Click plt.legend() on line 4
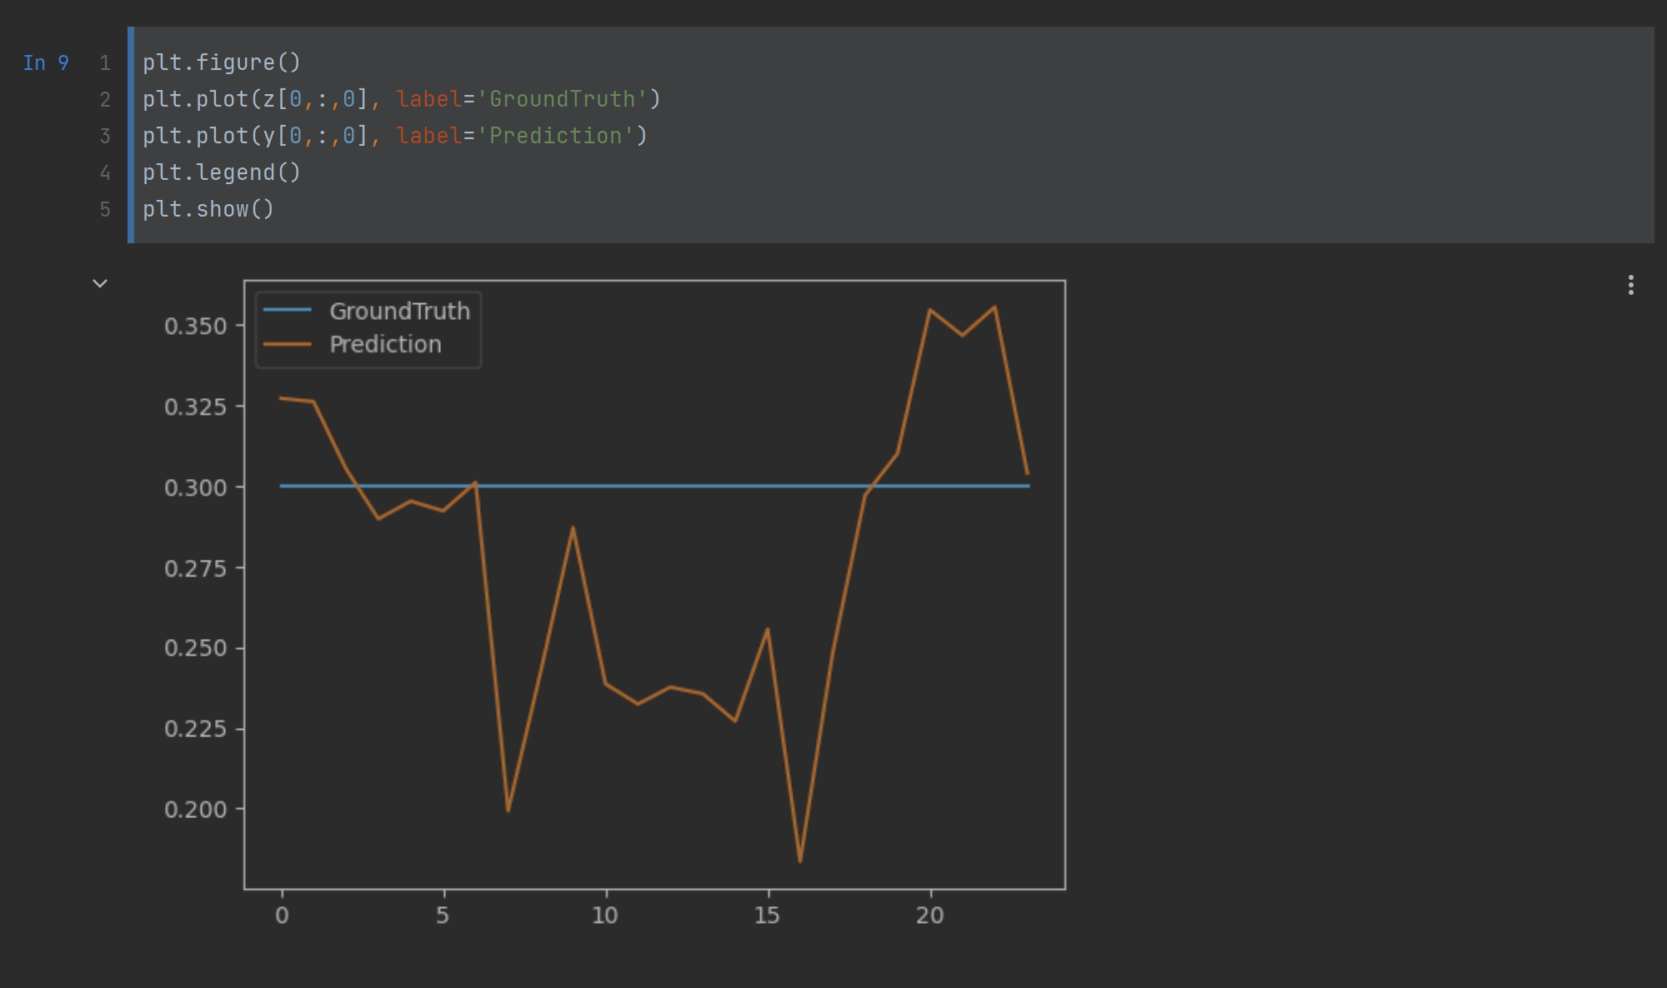Viewport: 1667px width, 988px height. point(221,172)
